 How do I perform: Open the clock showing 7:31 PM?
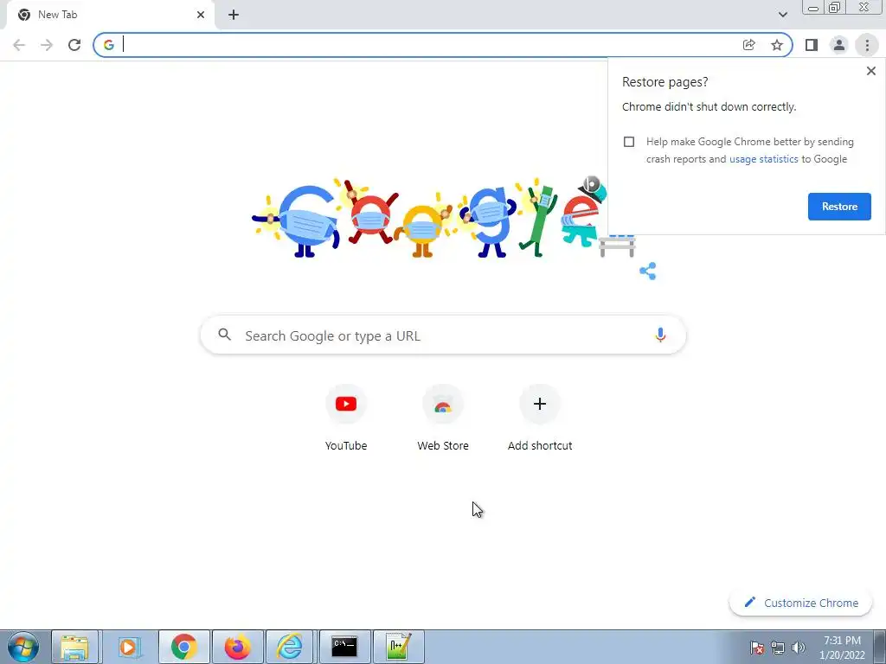[x=842, y=648]
